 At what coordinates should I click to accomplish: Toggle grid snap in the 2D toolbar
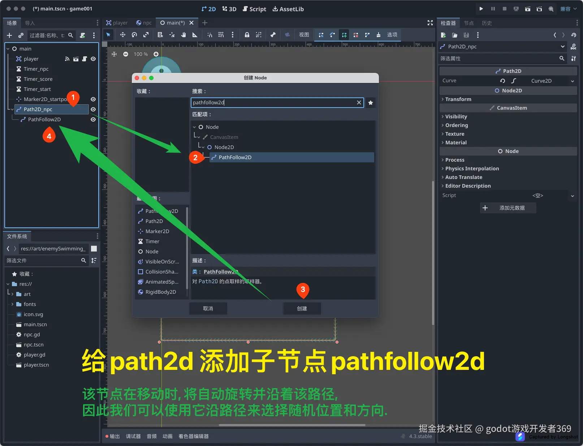point(221,35)
